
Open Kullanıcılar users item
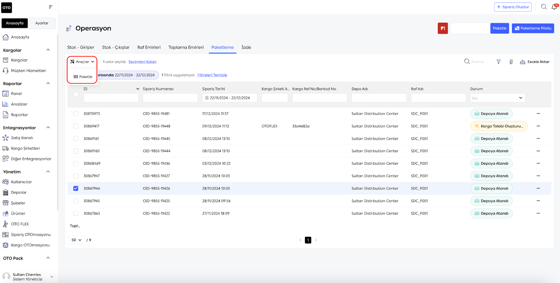tap(17, 182)
